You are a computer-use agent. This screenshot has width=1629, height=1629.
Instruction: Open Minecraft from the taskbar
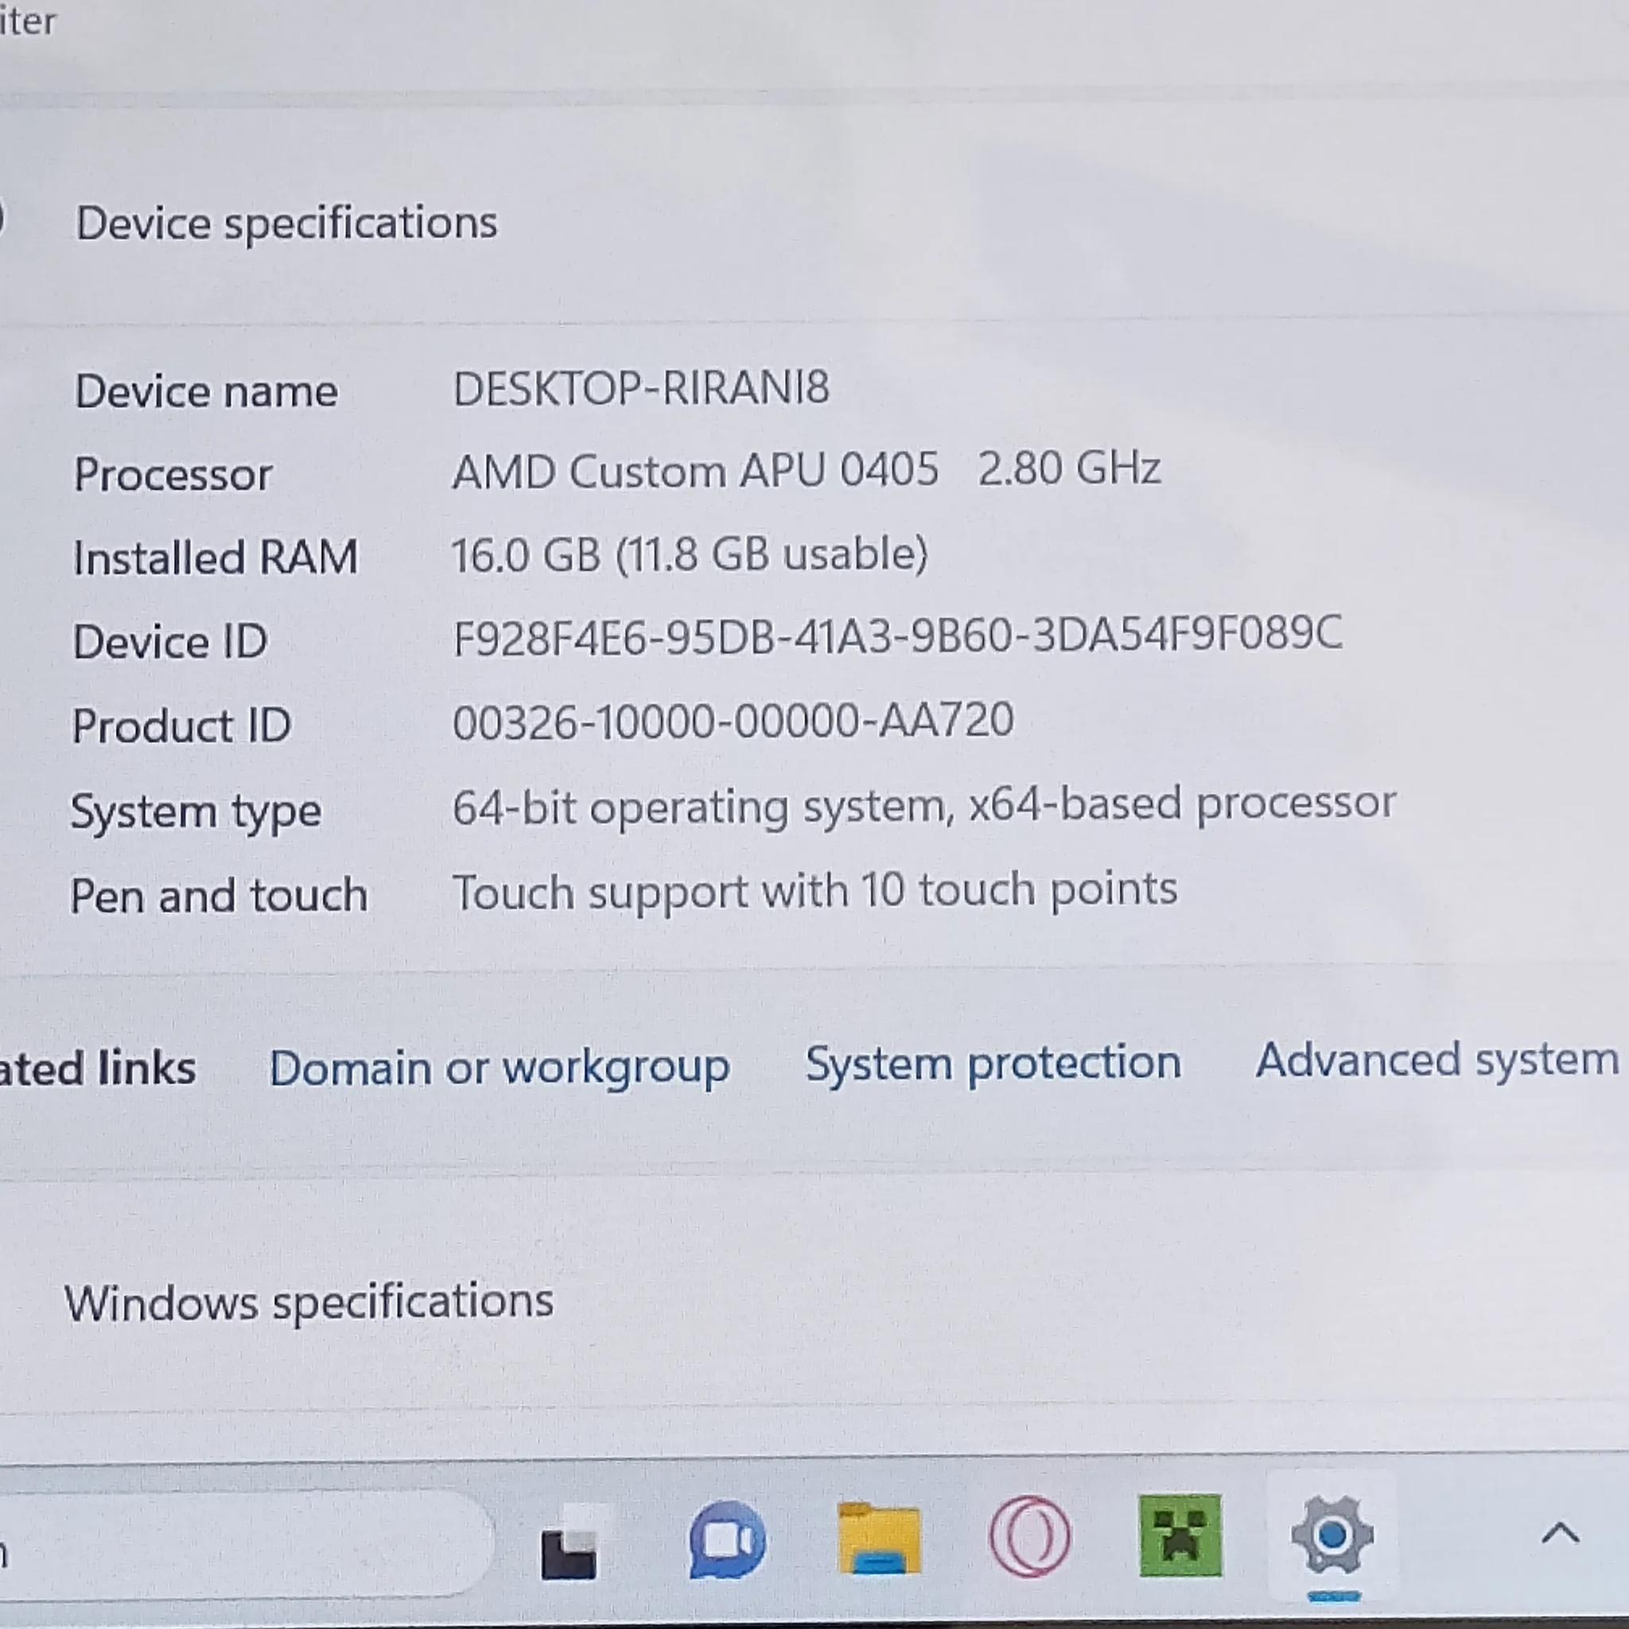coord(1180,1534)
